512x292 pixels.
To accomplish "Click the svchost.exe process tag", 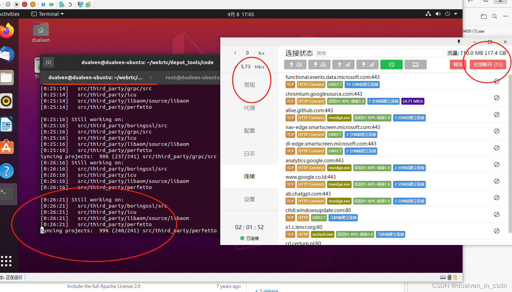I will (x=323, y=234).
